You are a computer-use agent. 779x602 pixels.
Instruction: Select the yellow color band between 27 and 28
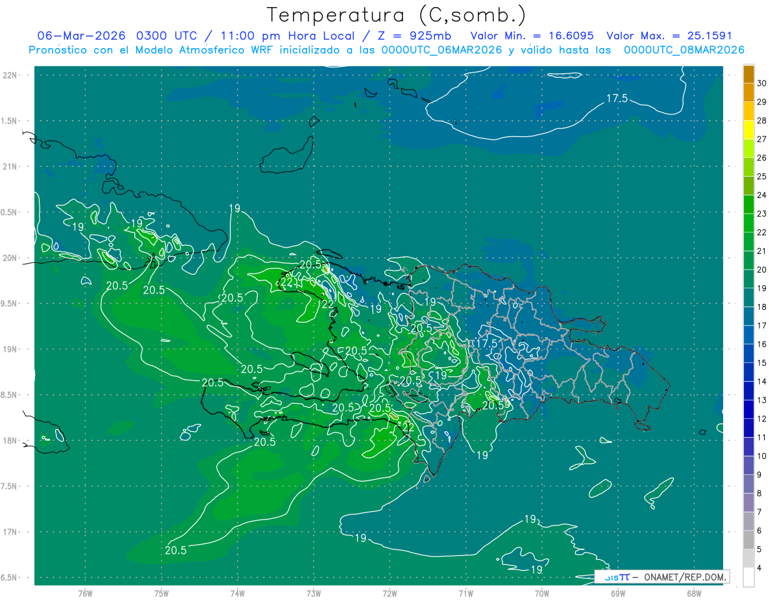pyautogui.click(x=748, y=130)
